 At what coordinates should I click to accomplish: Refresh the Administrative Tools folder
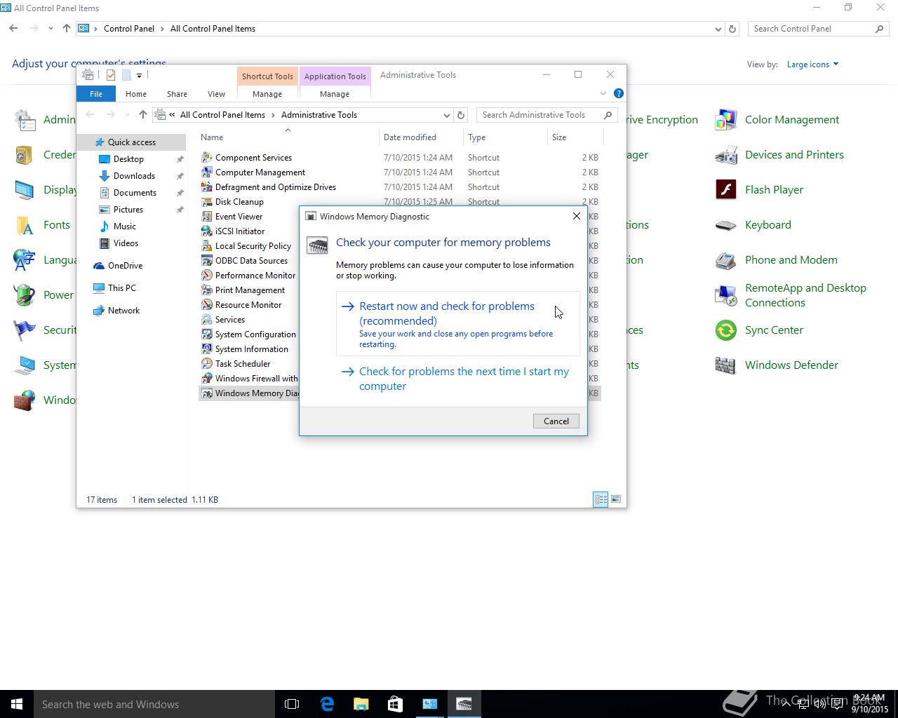coord(461,115)
